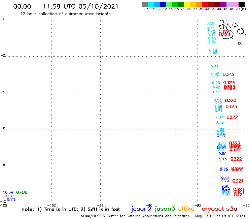Click the 10.34 wave height value

(x=8, y=192)
